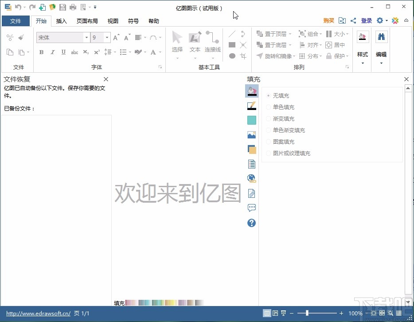Expand the 连接线 connector dropdown
The width and height of the screenshot is (414, 322).
213,59
